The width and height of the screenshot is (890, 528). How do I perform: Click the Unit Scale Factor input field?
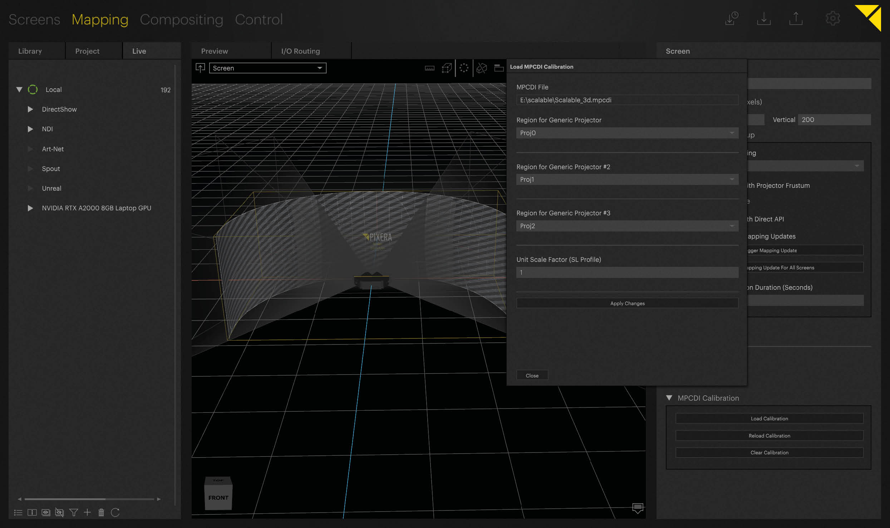[x=627, y=272]
